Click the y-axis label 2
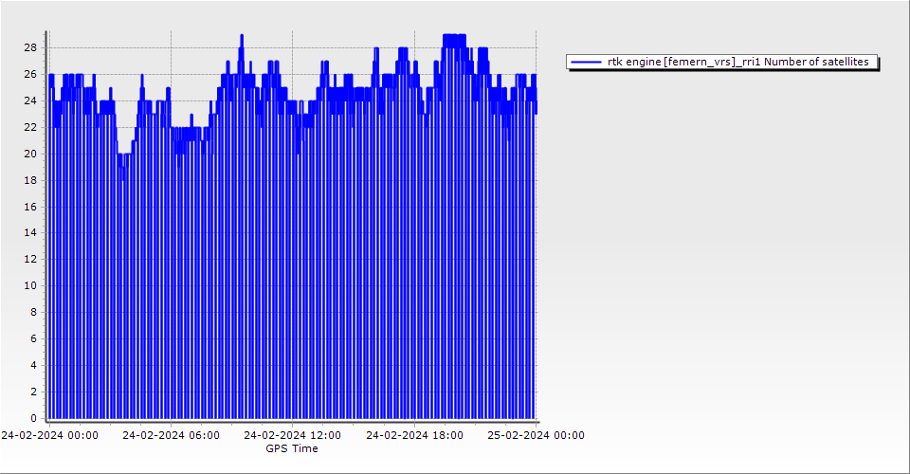Screen dimensions: 910x474 [33, 392]
